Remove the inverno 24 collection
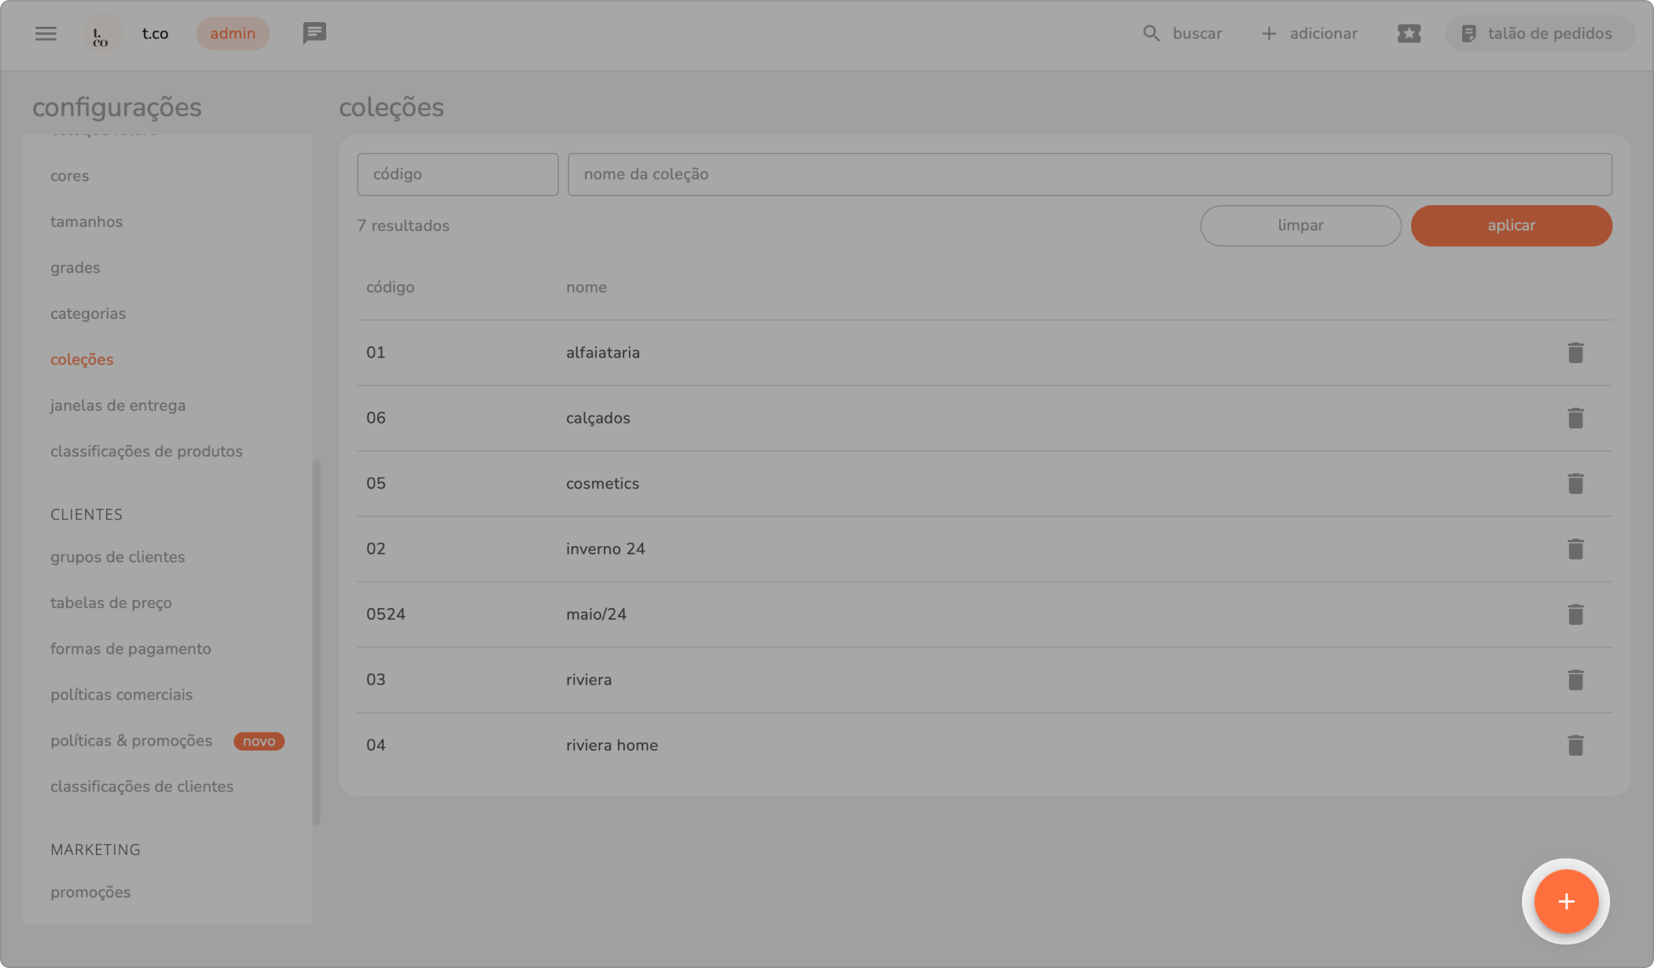The width and height of the screenshot is (1654, 968). 1575,549
